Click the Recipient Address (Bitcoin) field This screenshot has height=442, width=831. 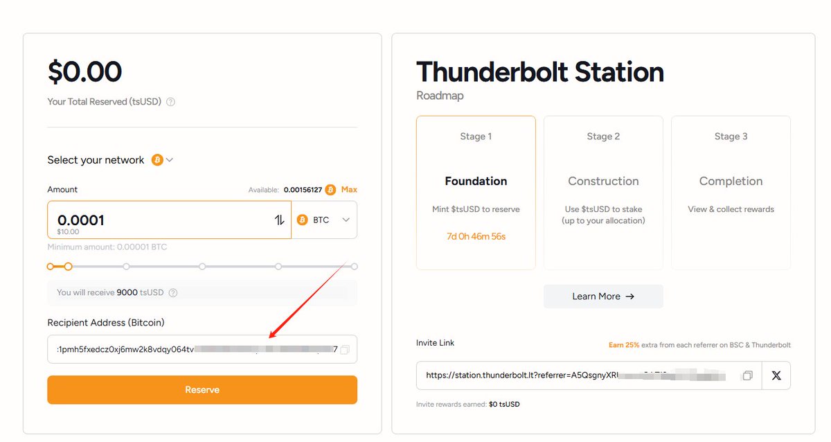point(202,349)
